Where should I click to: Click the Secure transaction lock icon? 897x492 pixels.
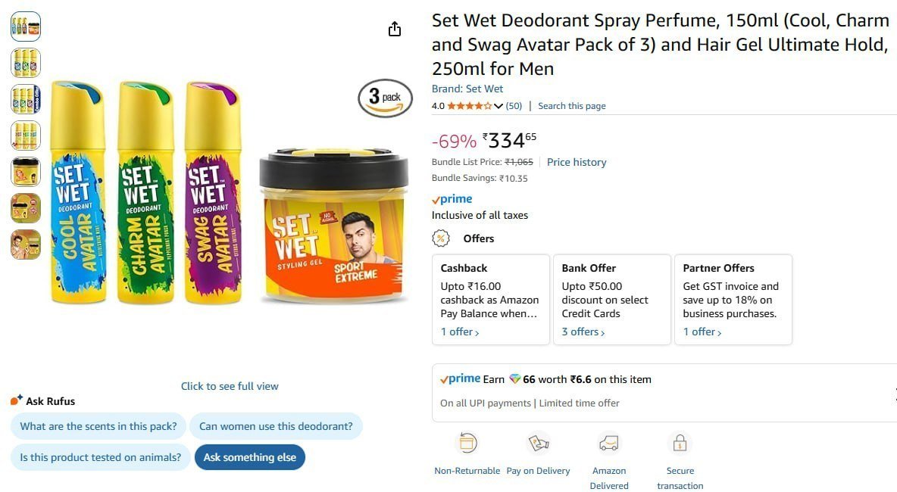[x=680, y=443]
